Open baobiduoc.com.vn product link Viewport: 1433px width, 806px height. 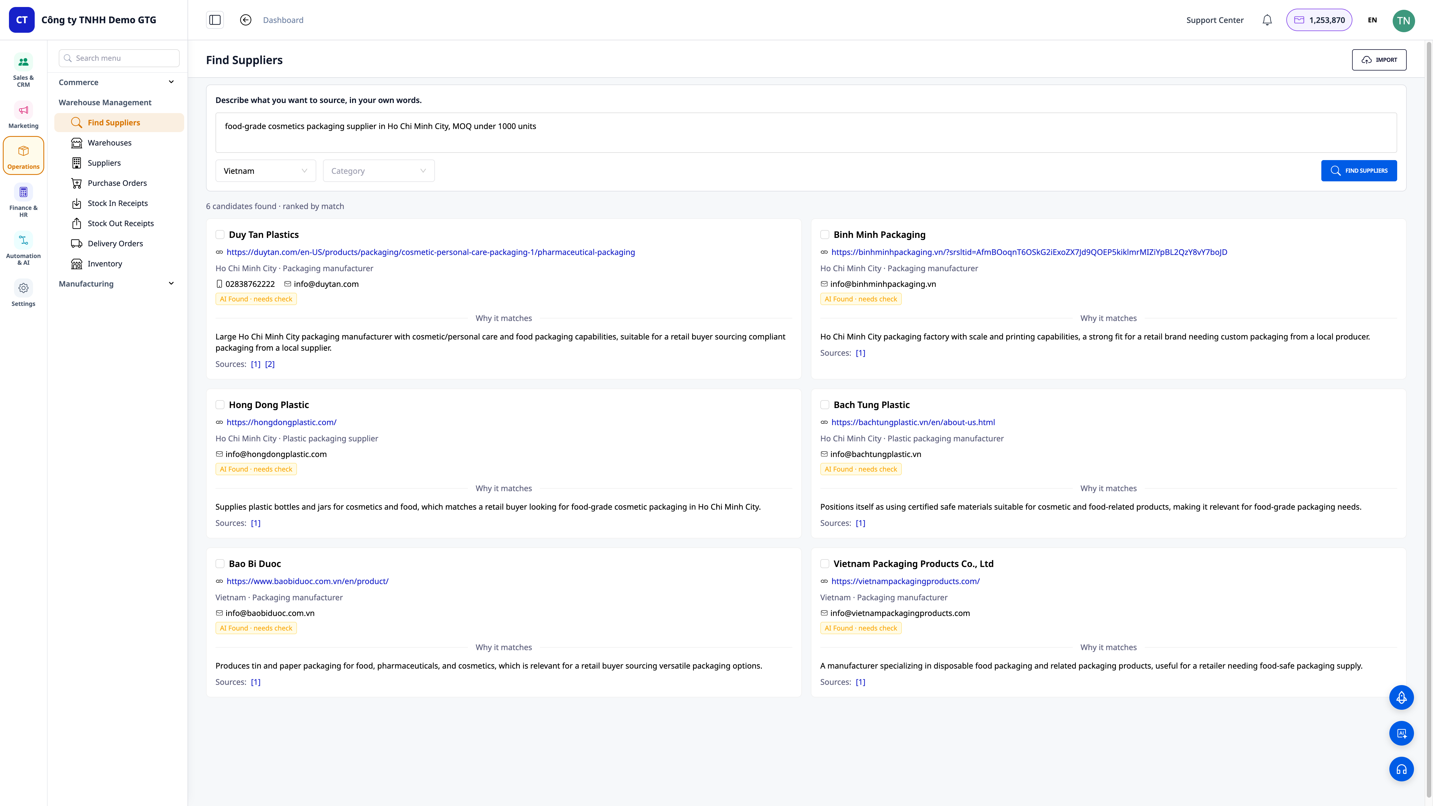[x=308, y=581]
